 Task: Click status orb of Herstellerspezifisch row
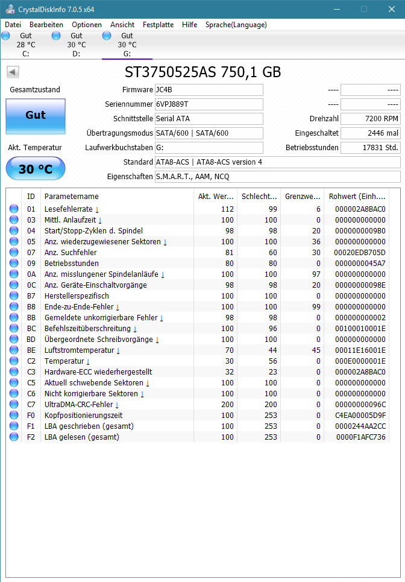14,296
